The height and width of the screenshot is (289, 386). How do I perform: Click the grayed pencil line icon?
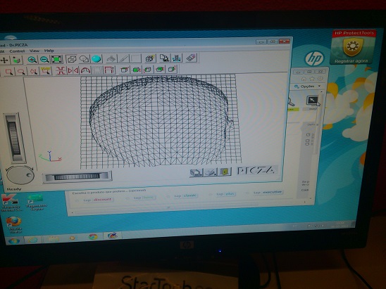[123, 58]
